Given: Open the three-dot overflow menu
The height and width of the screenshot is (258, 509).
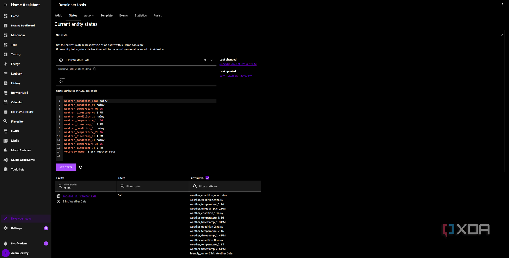Looking at the screenshot, I should pos(502,5).
